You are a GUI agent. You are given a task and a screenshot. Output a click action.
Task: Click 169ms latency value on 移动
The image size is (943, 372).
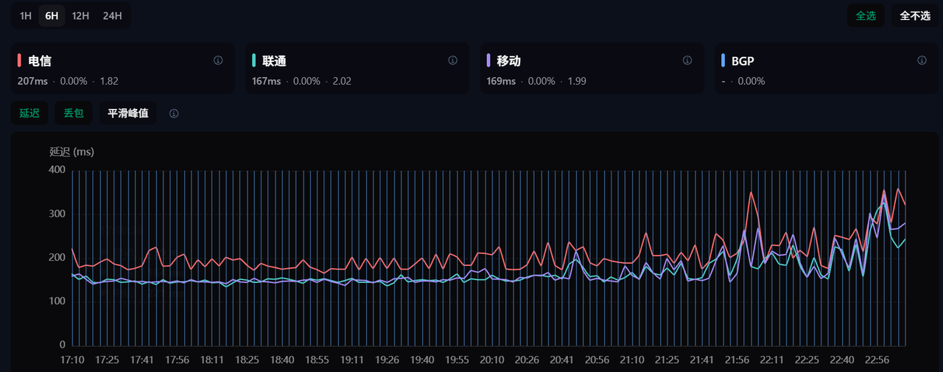pyautogui.click(x=501, y=81)
